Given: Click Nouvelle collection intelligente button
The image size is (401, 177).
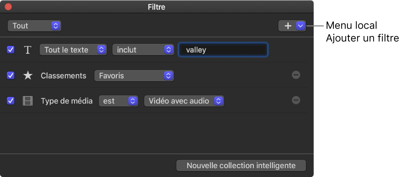Looking at the screenshot, I should point(241,166).
